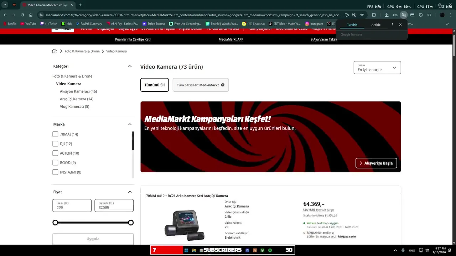Click the Google Translate toolbar icon
Screen dimensions: 456x256
pyautogui.click(x=404, y=15)
